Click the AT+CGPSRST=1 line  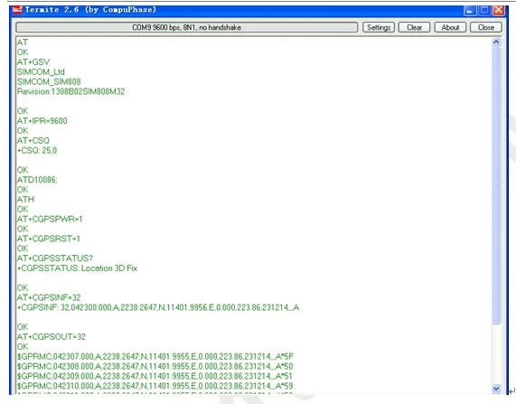(x=49, y=239)
